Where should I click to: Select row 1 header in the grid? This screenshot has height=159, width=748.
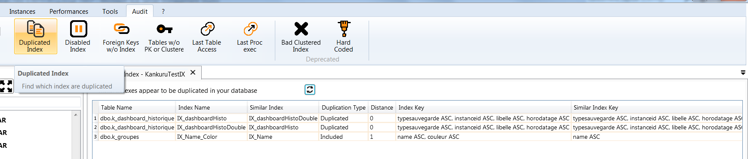pos(95,118)
